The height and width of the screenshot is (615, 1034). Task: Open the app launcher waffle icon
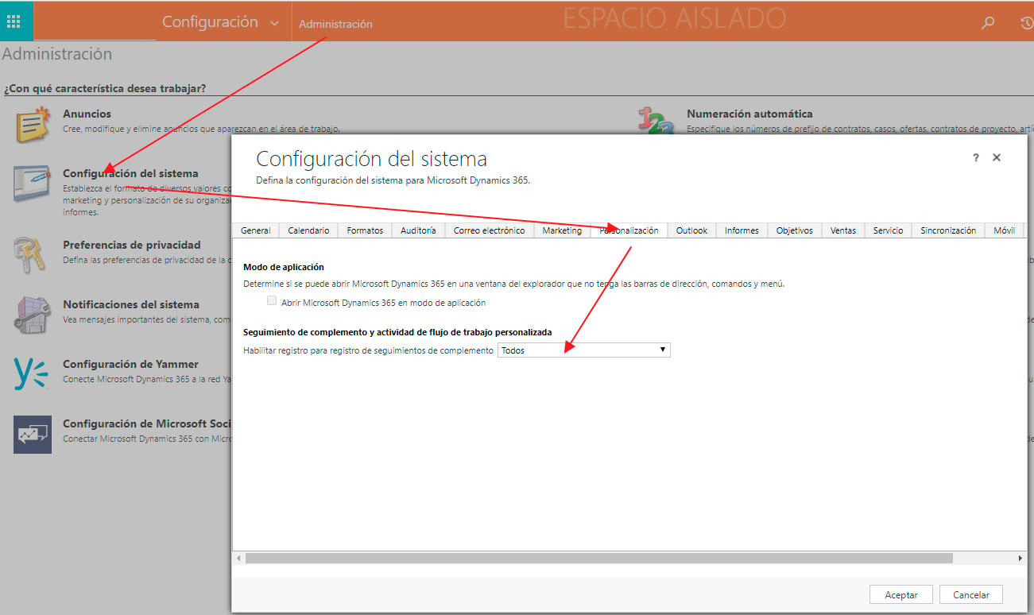click(x=14, y=21)
